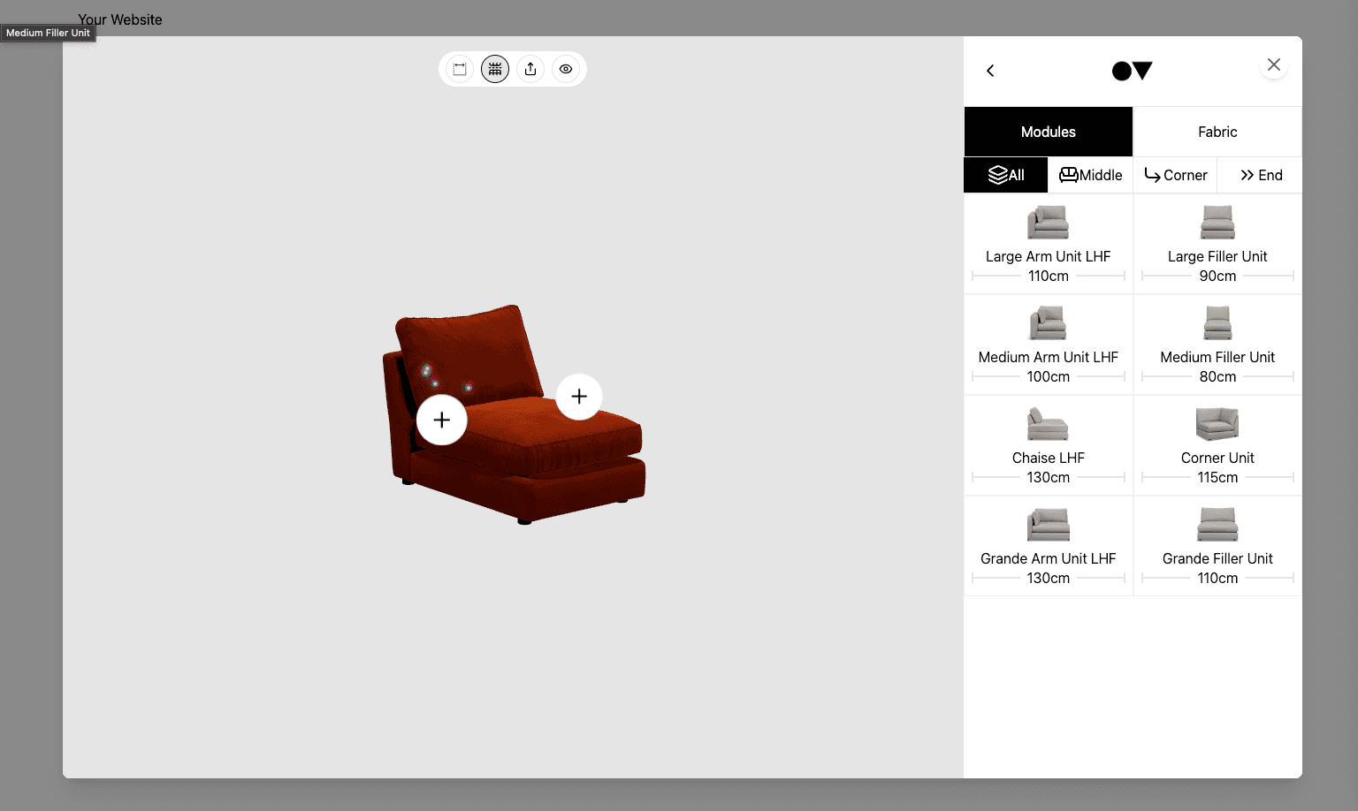Image resolution: width=1358 pixels, height=811 pixels.
Task: Click the back chevron in the panel header
Action: [x=990, y=70]
